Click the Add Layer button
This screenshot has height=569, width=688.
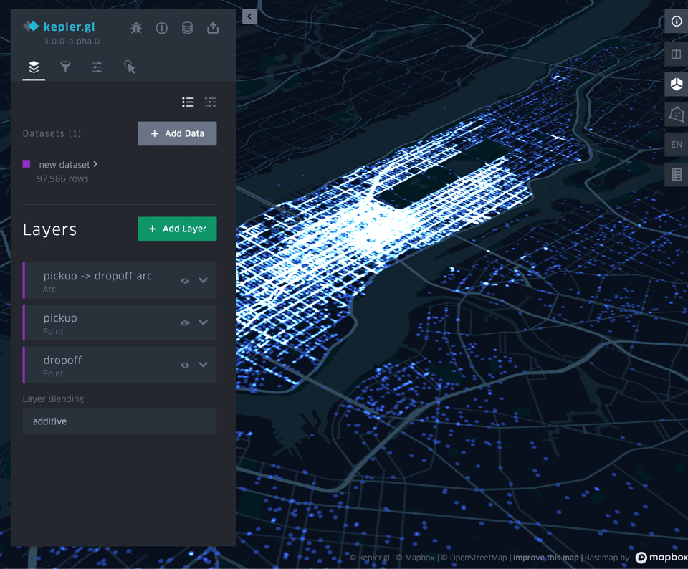[177, 229]
